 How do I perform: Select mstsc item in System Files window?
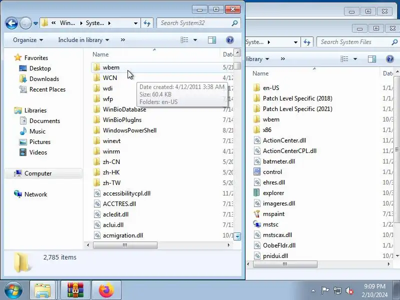270,224
